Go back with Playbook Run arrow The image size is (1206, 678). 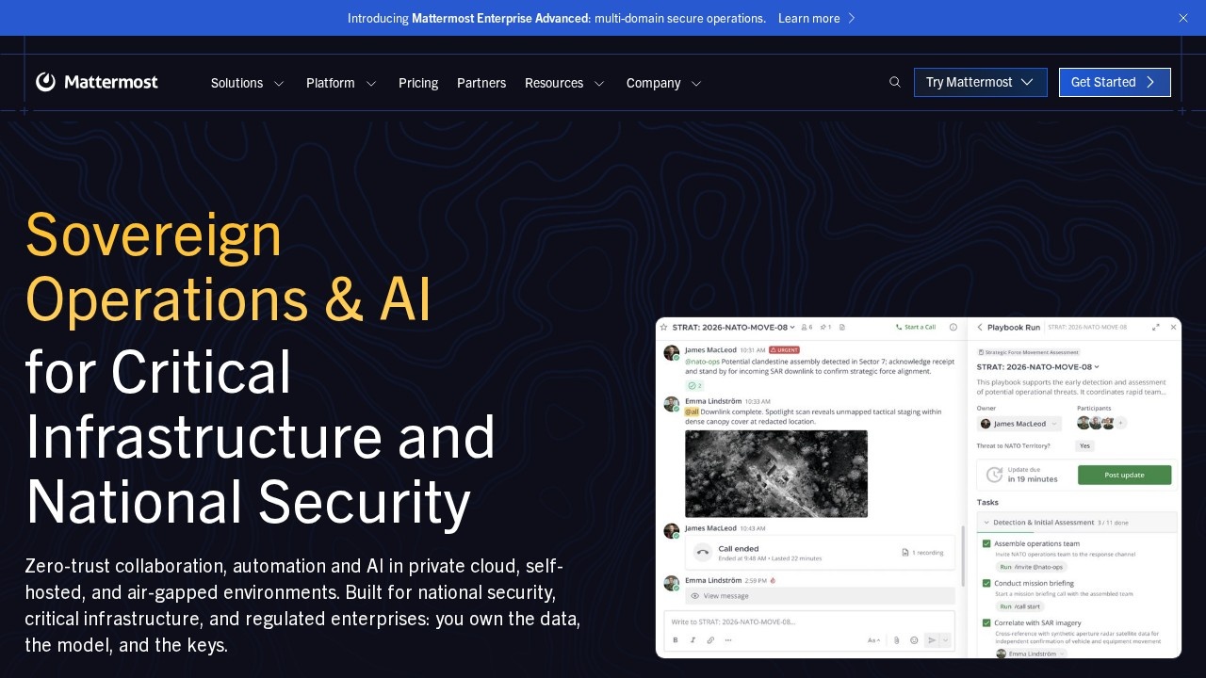979,327
